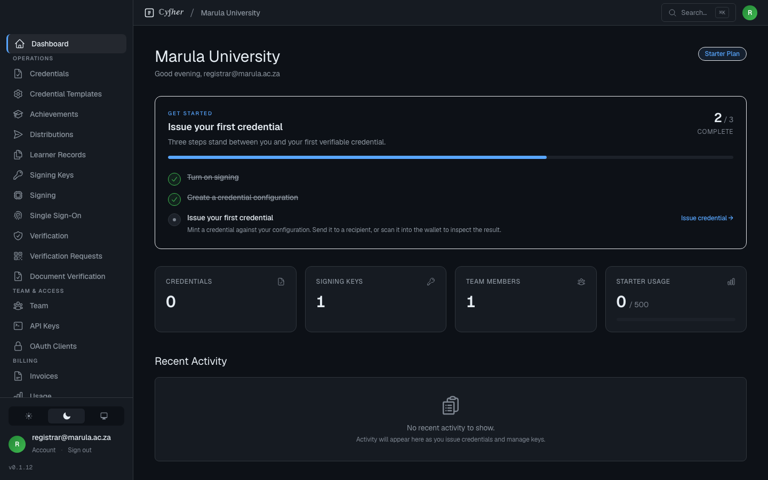This screenshot has width=768, height=480.
Task: Click the bar chart icon on Starter Usage card
Action: 731,282
